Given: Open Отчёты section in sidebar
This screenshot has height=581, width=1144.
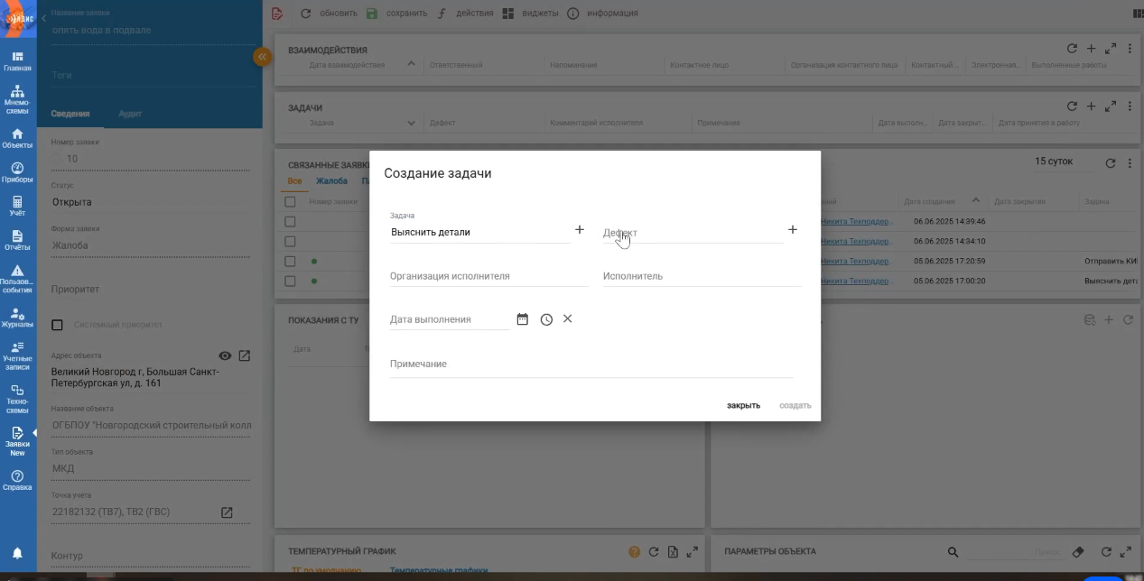Looking at the screenshot, I should [x=17, y=240].
